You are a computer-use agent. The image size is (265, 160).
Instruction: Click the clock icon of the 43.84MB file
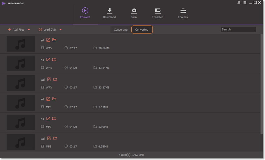pyautogui.click(x=66, y=67)
